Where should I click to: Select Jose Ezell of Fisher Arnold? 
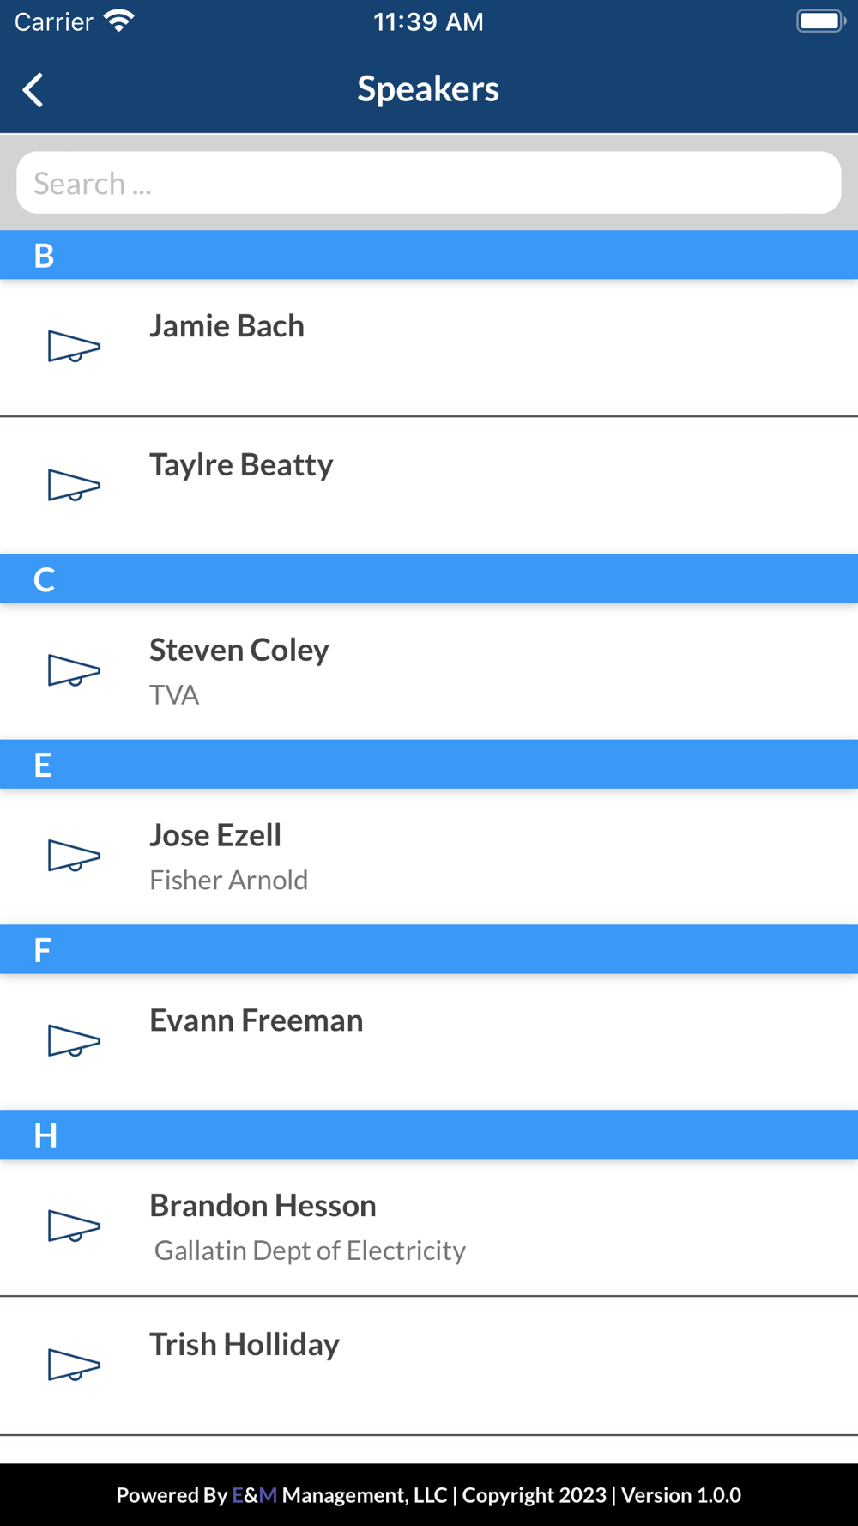[x=429, y=857]
